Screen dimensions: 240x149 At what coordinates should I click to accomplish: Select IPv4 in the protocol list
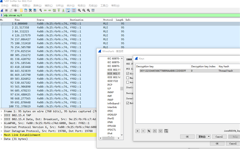coord(110,133)
